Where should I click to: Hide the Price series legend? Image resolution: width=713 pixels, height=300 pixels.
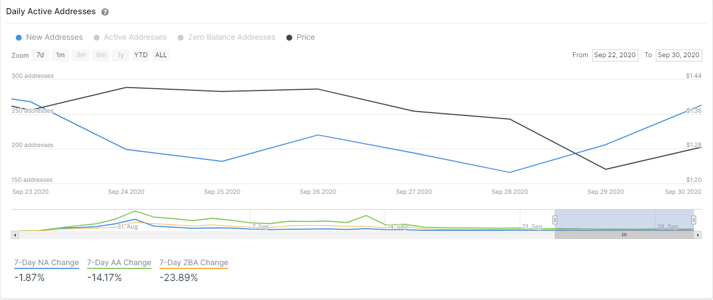tap(305, 38)
